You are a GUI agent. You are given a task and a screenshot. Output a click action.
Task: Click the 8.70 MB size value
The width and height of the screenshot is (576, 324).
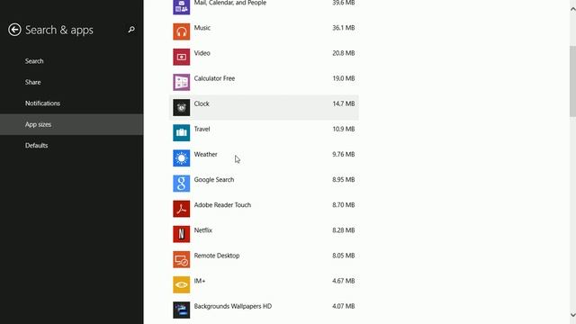coord(344,205)
